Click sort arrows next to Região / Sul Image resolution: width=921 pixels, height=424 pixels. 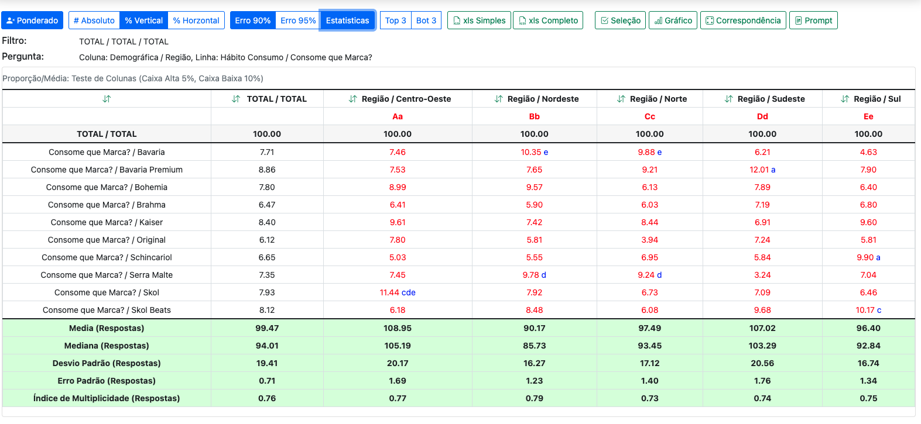(844, 99)
